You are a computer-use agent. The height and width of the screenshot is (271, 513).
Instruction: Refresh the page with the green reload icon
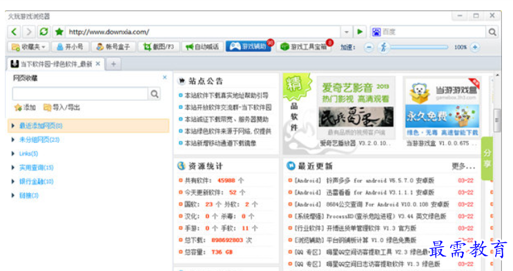(x=43, y=32)
